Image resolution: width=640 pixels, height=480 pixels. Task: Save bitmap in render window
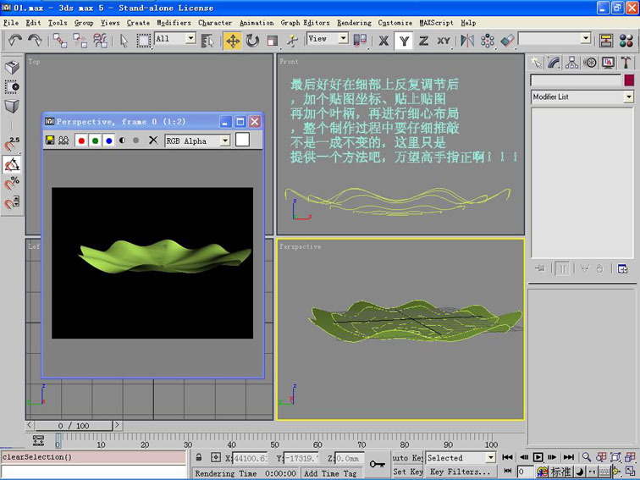click(x=50, y=141)
